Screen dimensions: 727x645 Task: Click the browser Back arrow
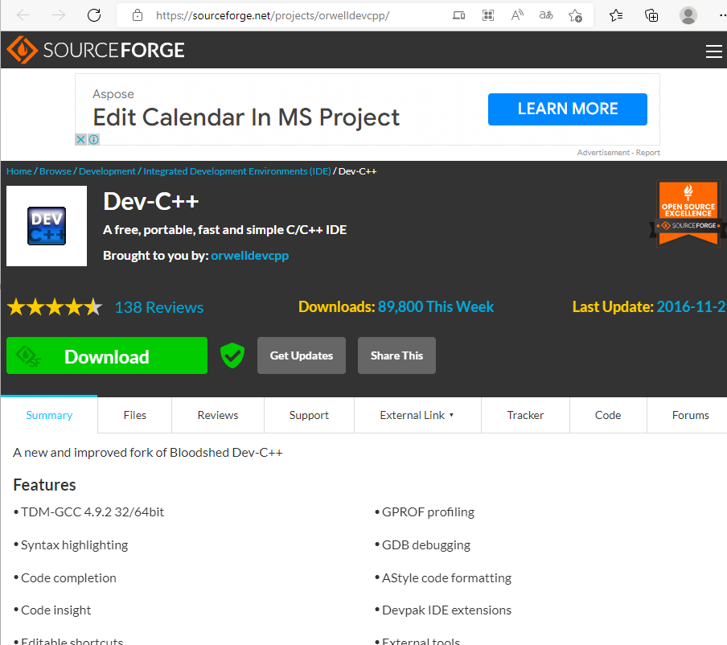[23, 15]
